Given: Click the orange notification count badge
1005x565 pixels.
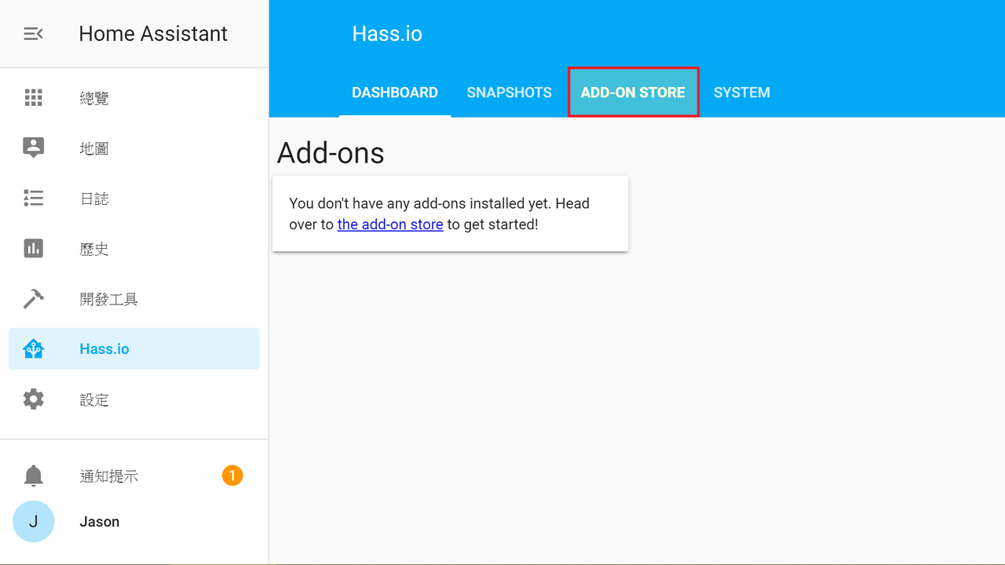Looking at the screenshot, I should [232, 475].
